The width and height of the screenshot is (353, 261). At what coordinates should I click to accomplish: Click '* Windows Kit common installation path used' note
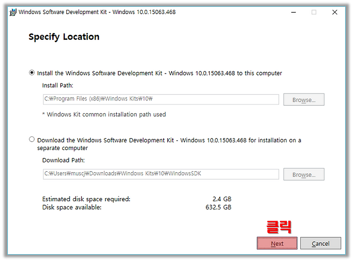104,114
